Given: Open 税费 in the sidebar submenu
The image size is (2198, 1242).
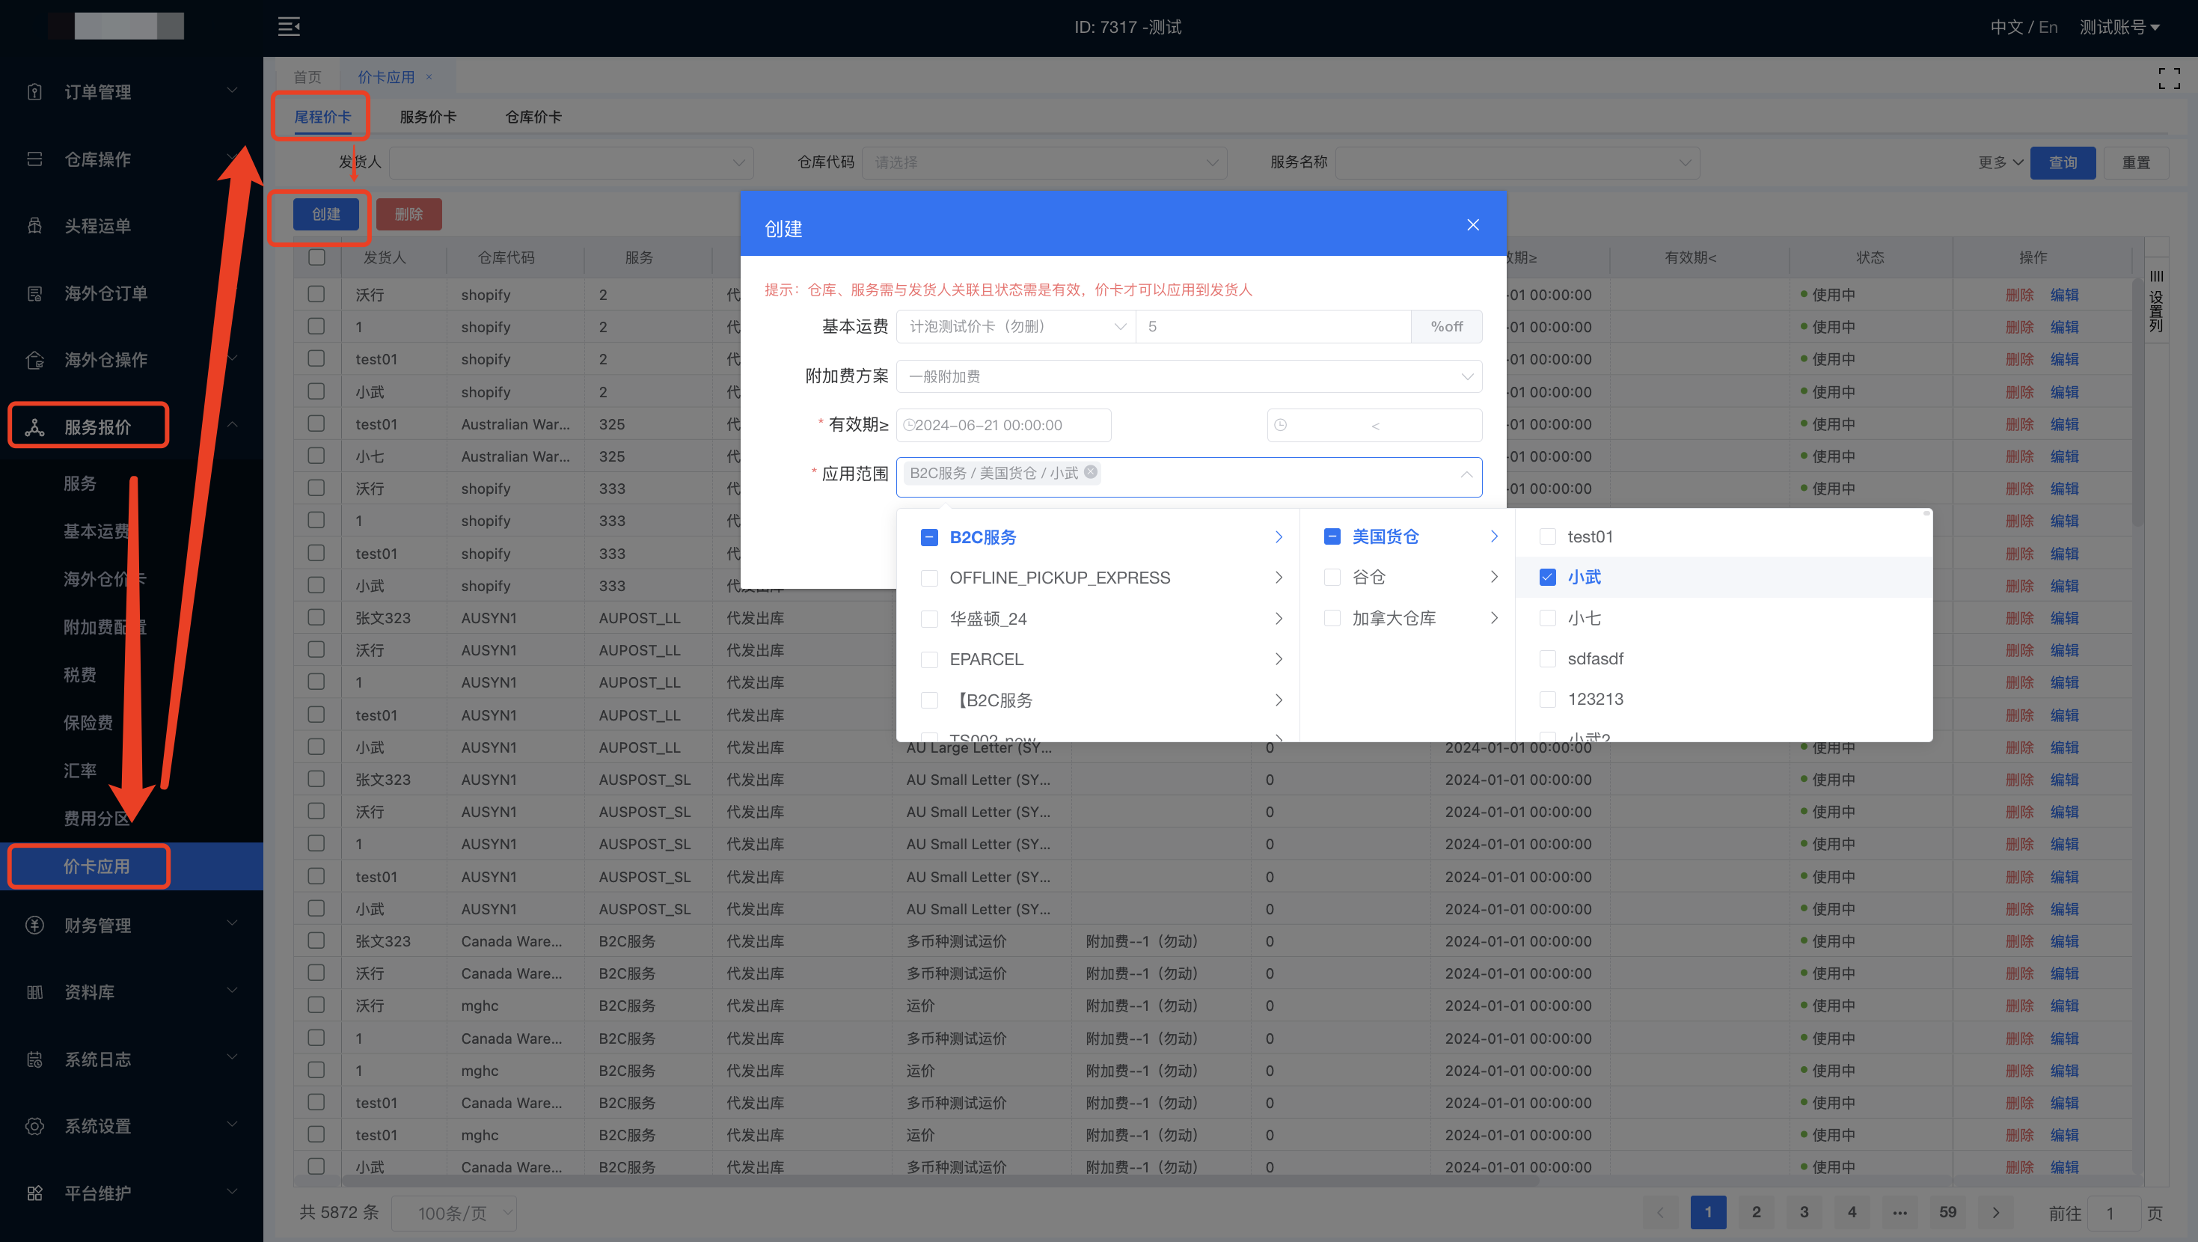Looking at the screenshot, I should 79,674.
